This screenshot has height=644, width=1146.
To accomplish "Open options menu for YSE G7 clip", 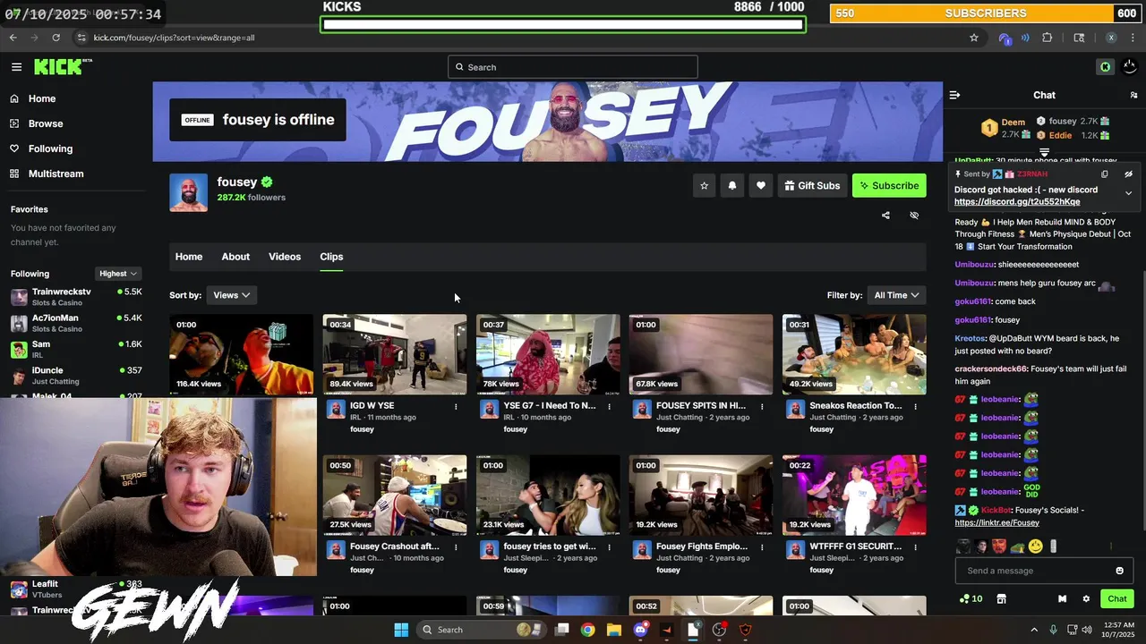I will [609, 406].
